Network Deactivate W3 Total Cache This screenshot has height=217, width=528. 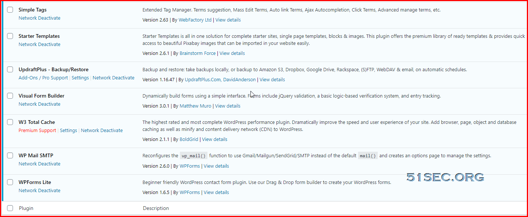102,130
